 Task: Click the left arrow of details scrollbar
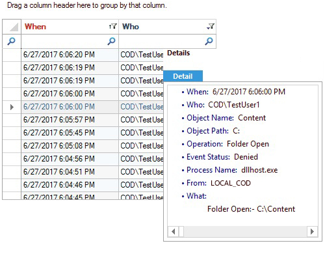click(x=173, y=232)
